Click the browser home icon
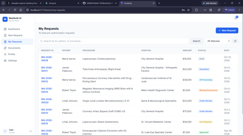This screenshot has width=243, height=136. tap(21, 10)
